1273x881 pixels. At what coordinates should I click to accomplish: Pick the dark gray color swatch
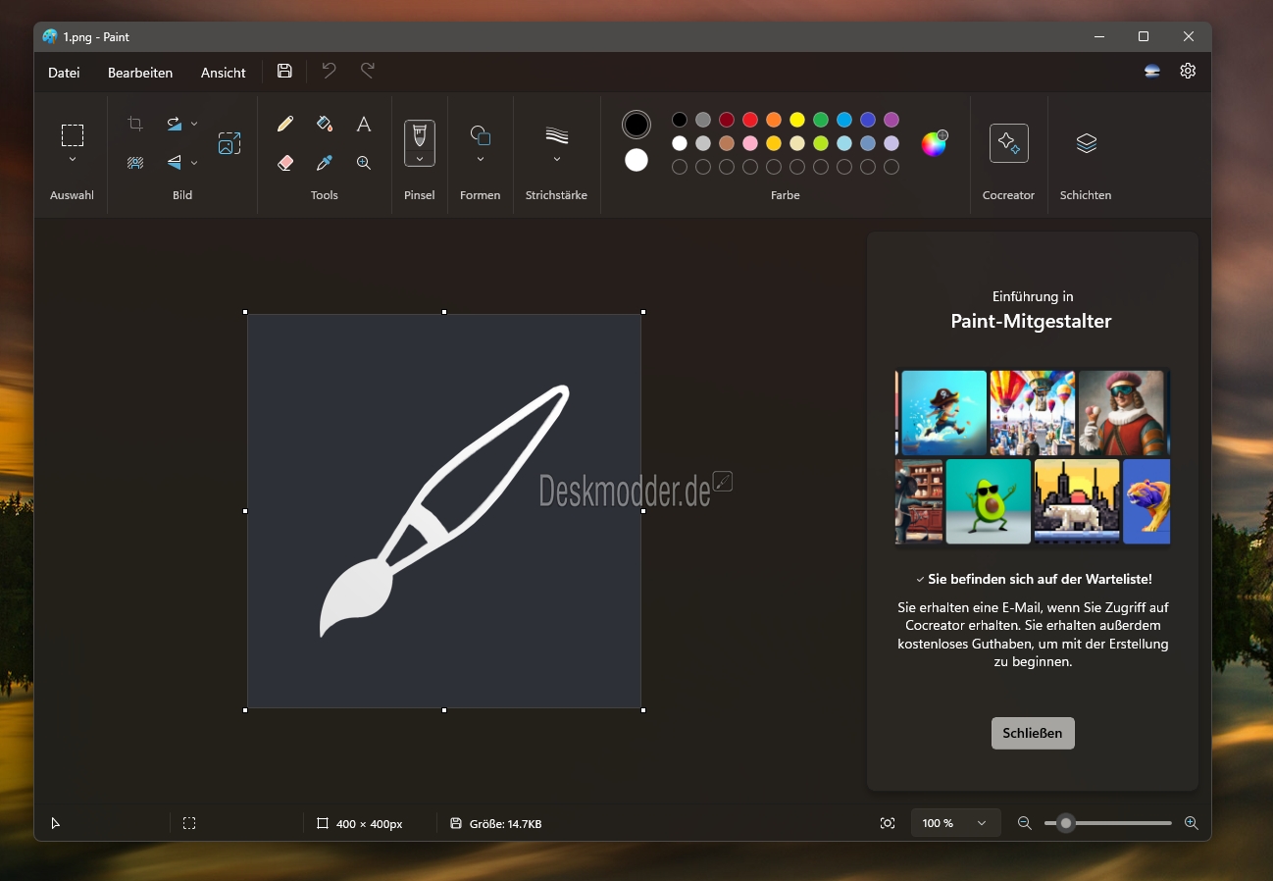click(x=703, y=120)
